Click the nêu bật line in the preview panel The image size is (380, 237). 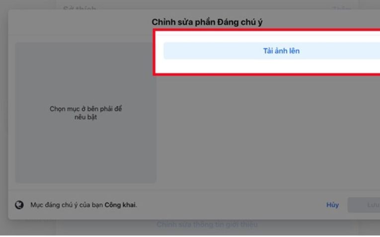click(86, 117)
